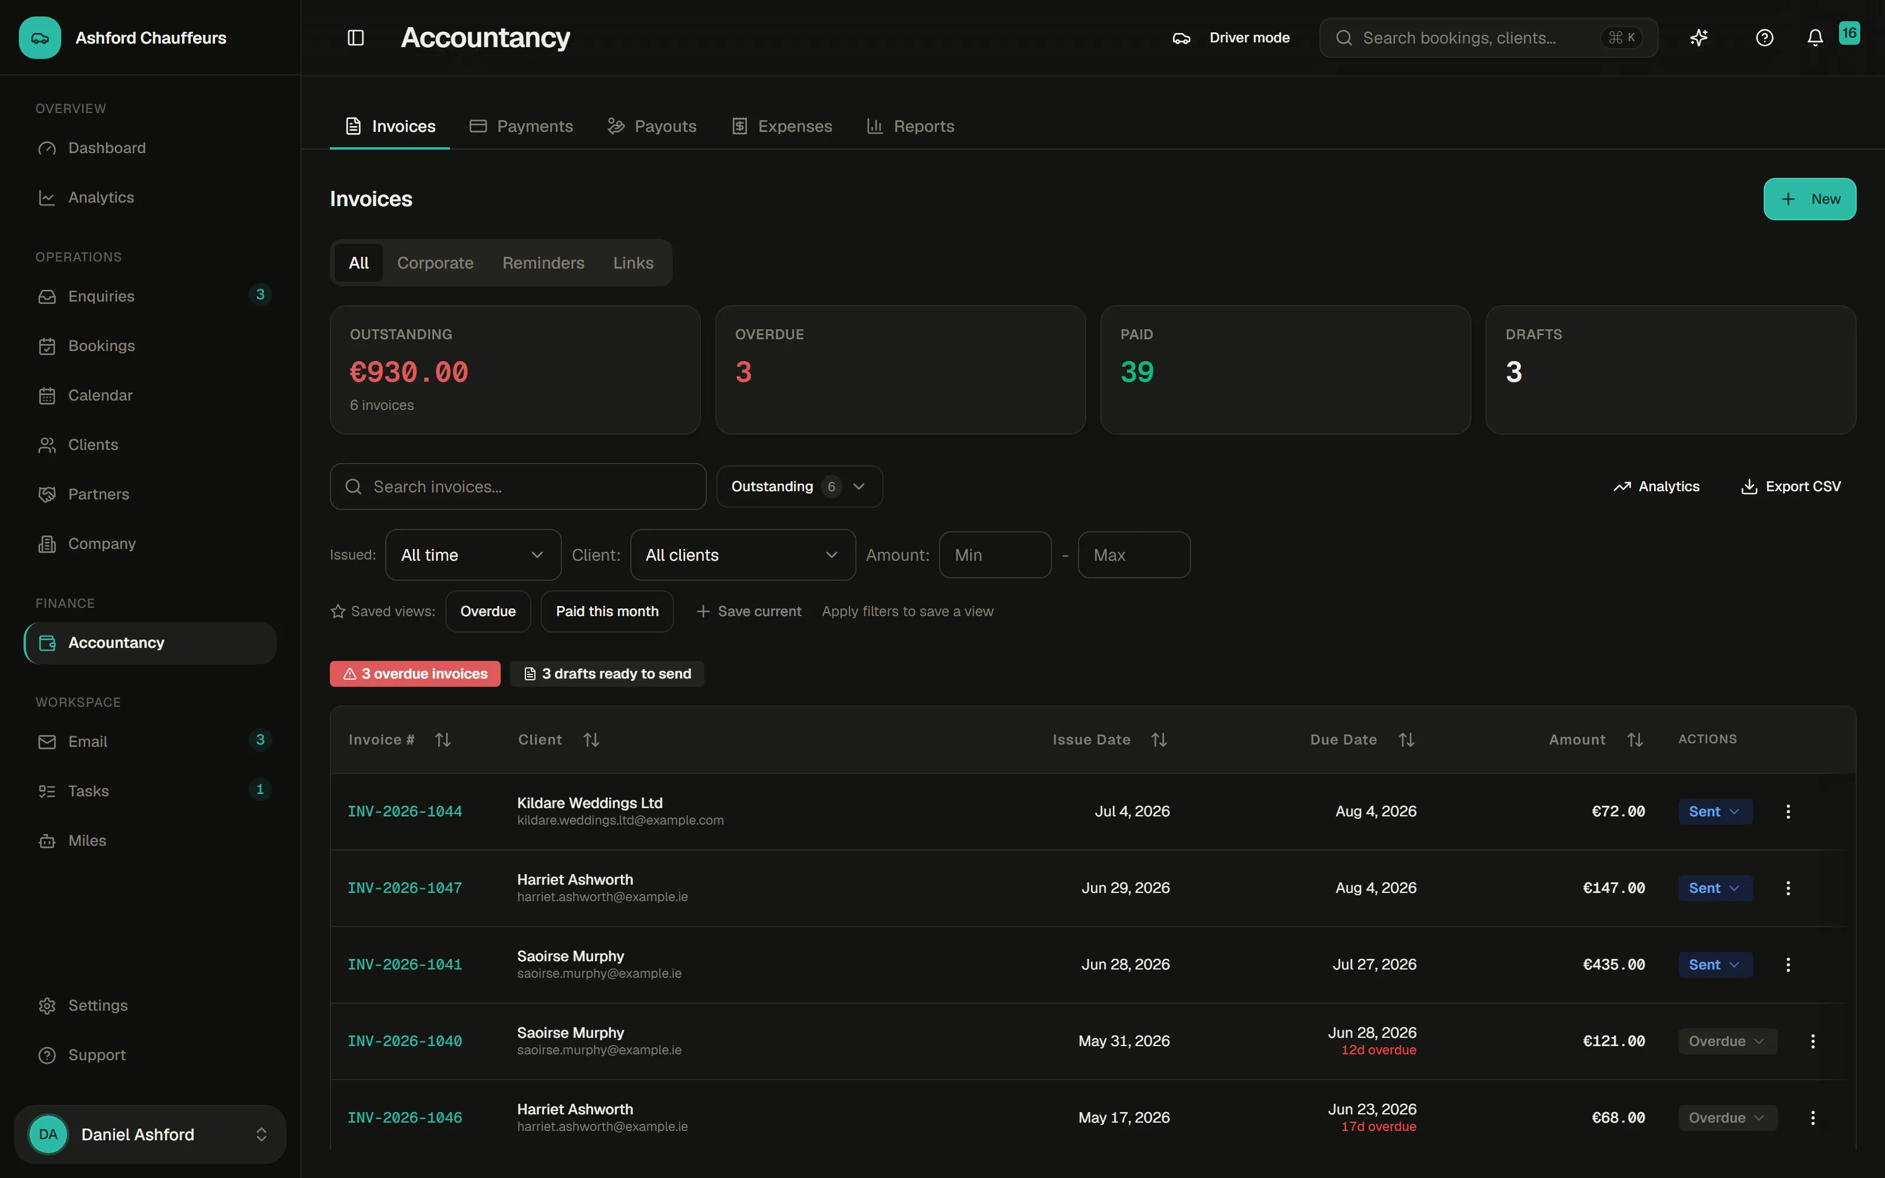The height and width of the screenshot is (1178, 1885).
Task: Open invoice Analytics link
Action: 1656,486
